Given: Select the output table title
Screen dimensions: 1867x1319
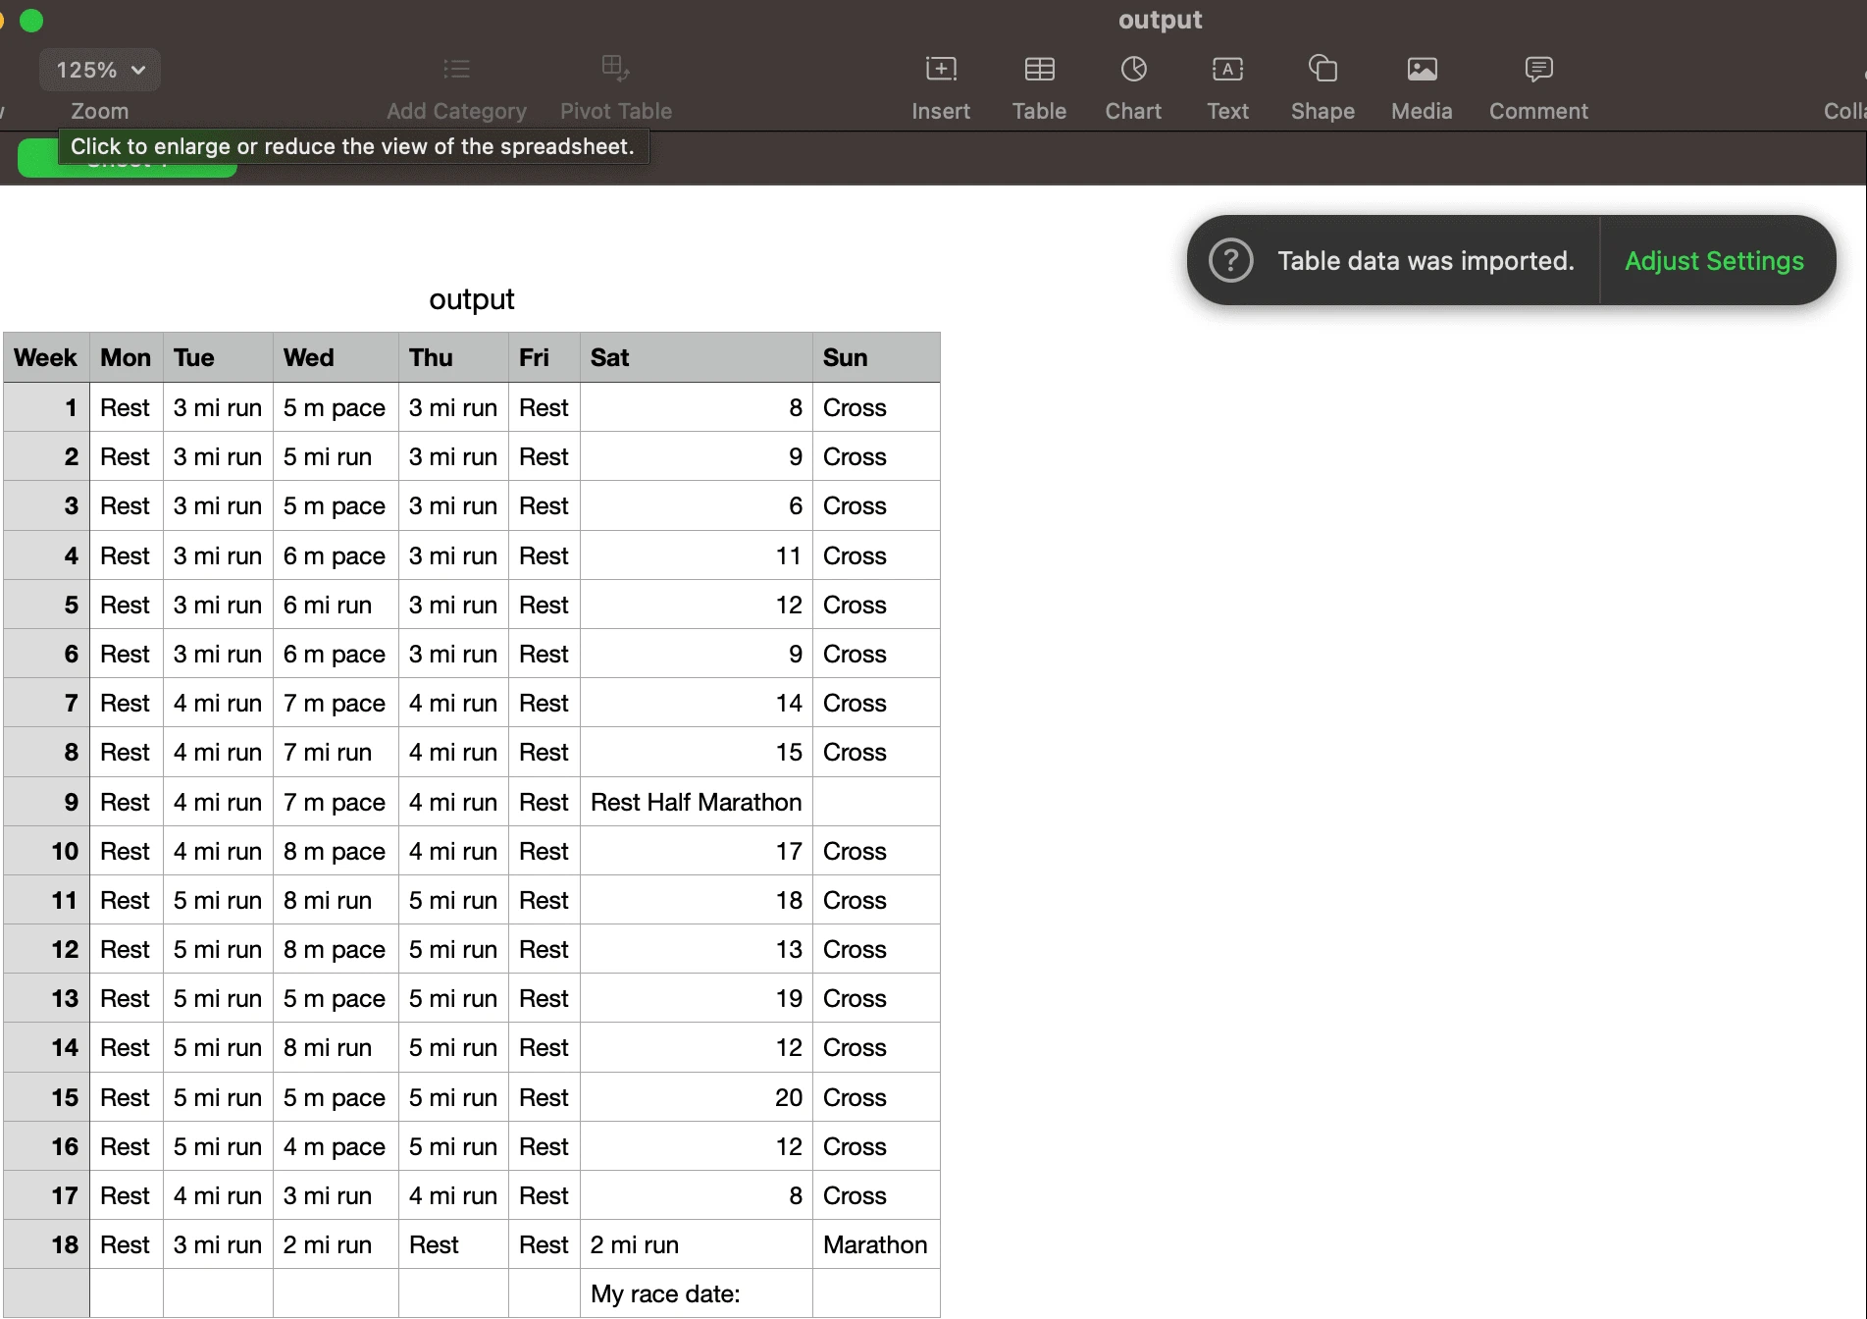Looking at the screenshot, I should pos(471,298).
